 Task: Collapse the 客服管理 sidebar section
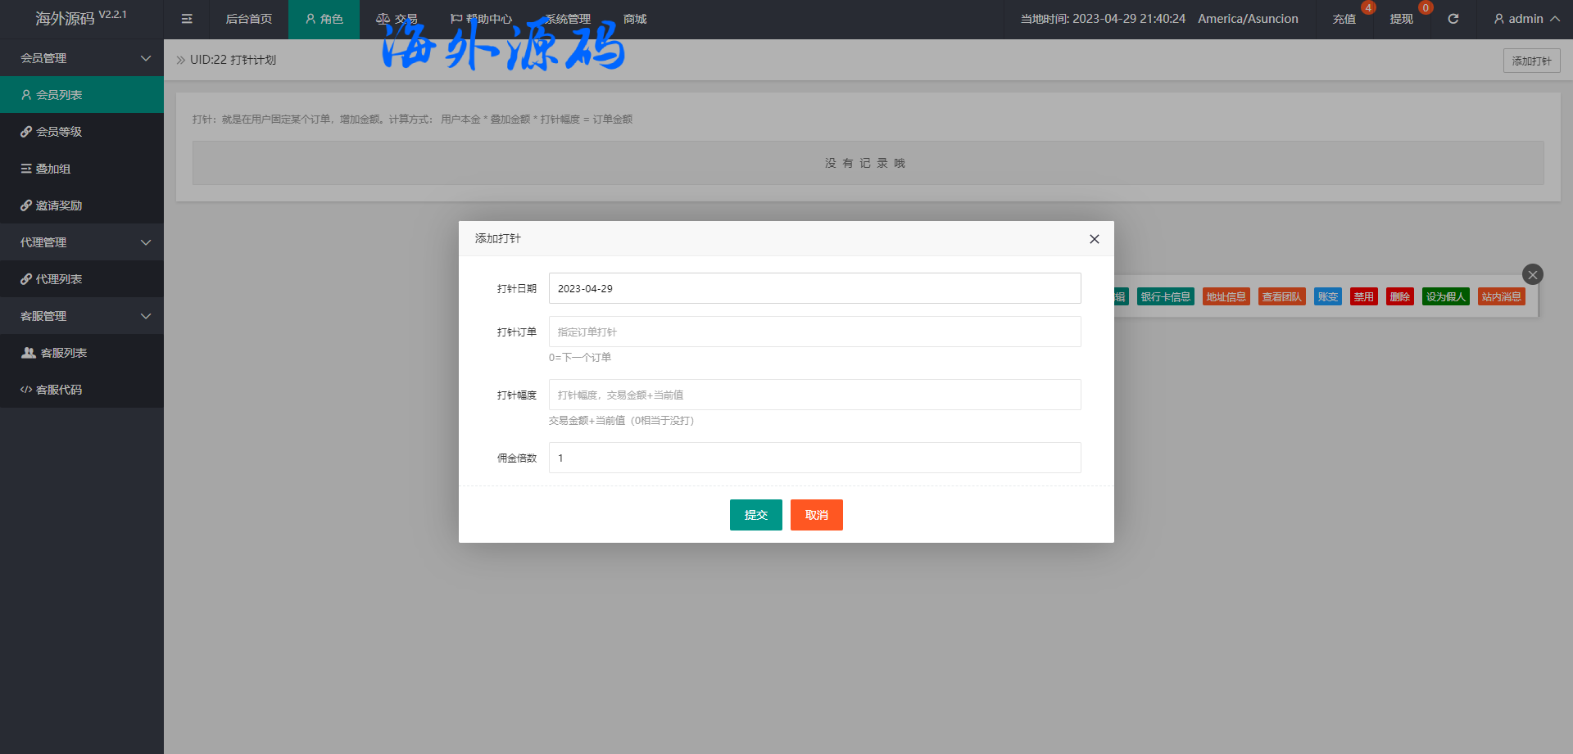coord(82,316)
